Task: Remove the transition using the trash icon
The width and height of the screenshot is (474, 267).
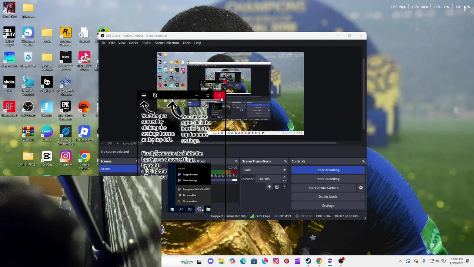Action: click(277, 187)
